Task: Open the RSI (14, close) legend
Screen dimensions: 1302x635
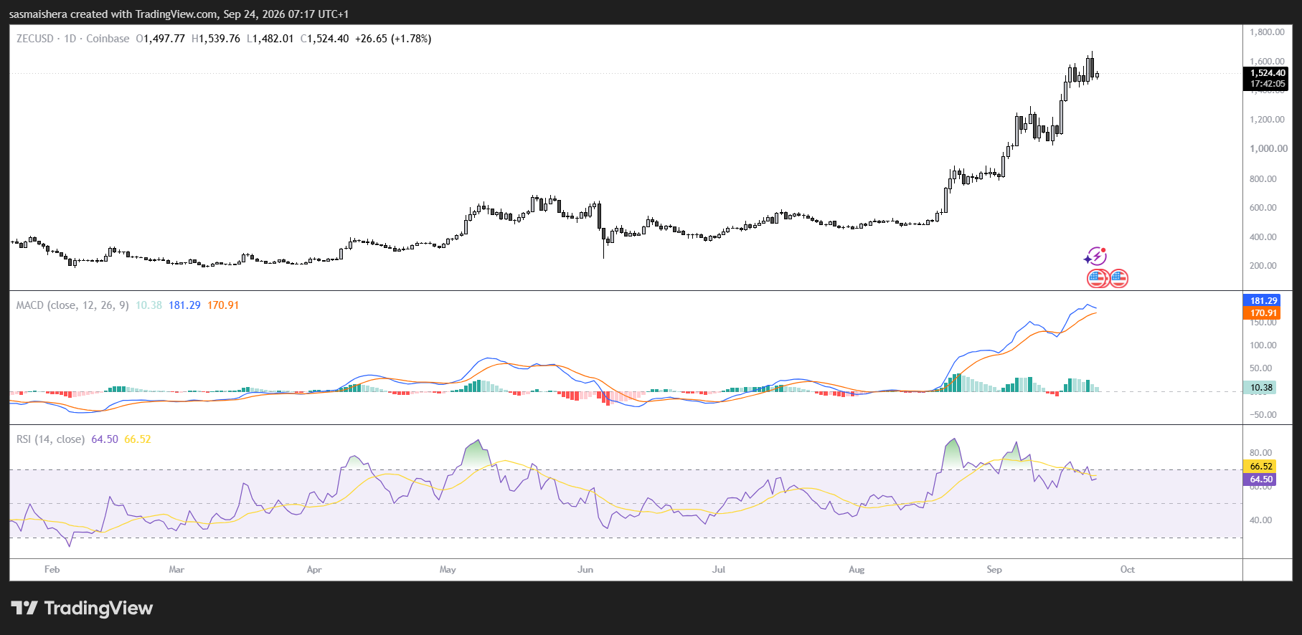Action: (x=50, y=439)
